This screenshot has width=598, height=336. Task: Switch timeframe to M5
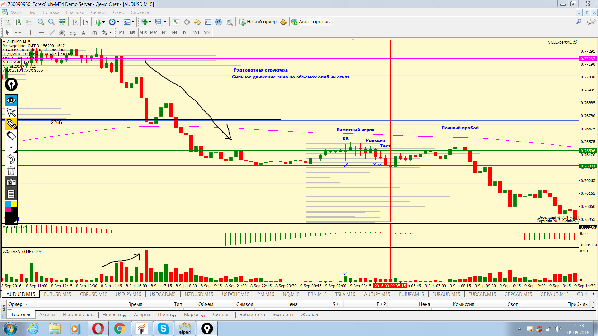click(x=132, y=32)
